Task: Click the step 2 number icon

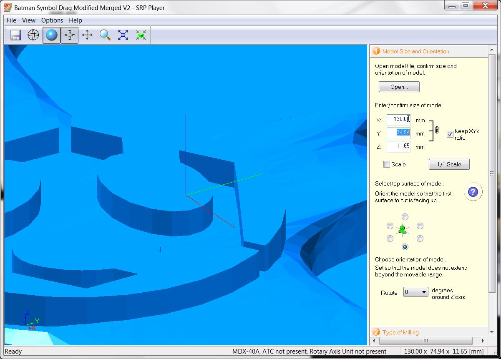Action: point(376,332)
